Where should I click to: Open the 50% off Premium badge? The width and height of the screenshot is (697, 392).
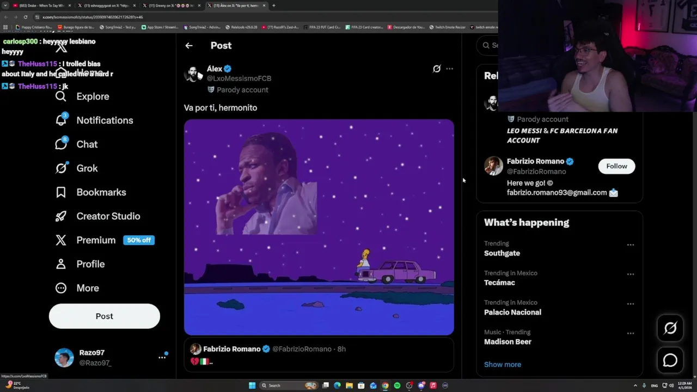(x=139, y=240)
